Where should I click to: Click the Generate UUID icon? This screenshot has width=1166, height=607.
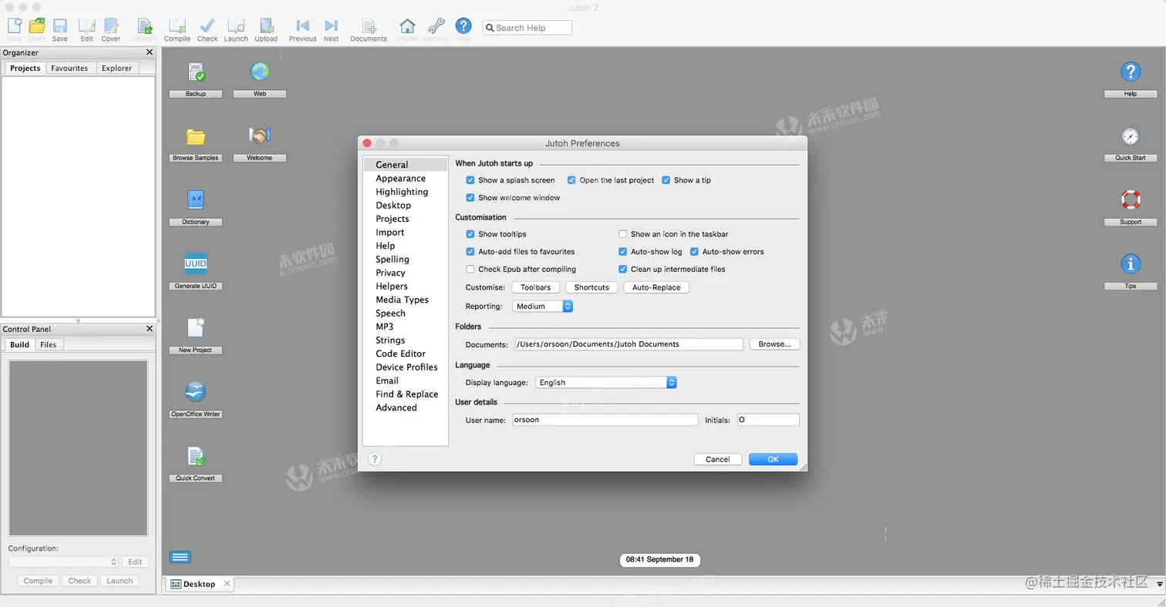[x=196, y=263]
